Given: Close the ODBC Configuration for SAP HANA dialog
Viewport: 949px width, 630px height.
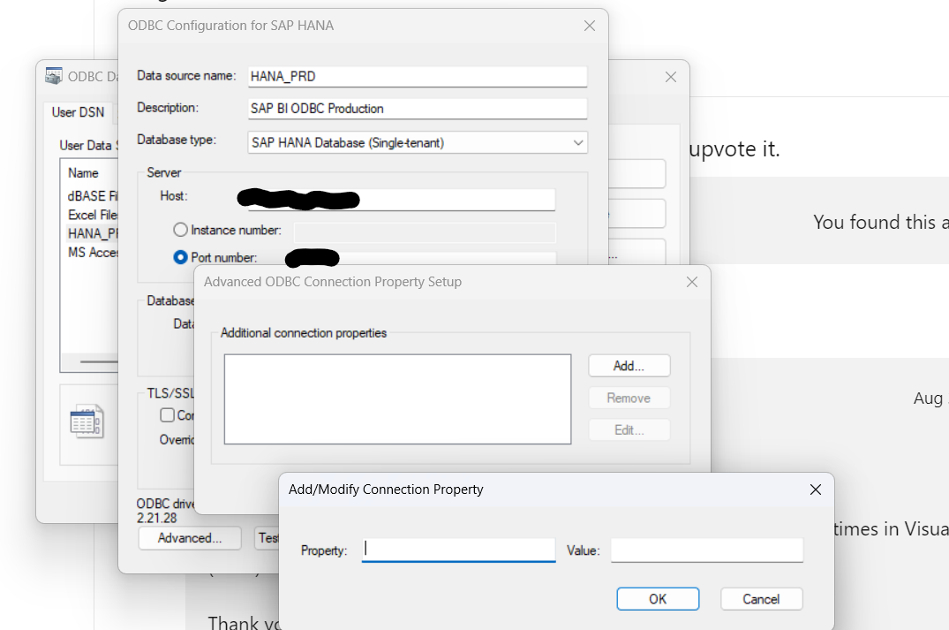Looking at the screenshot, I should [590, 26].
